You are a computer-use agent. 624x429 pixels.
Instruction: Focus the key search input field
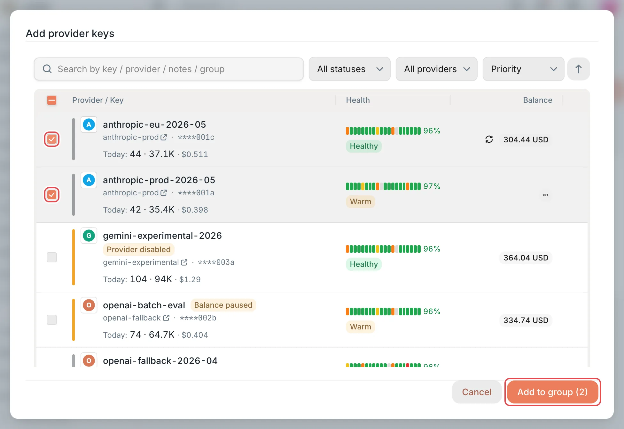point(169,69)
